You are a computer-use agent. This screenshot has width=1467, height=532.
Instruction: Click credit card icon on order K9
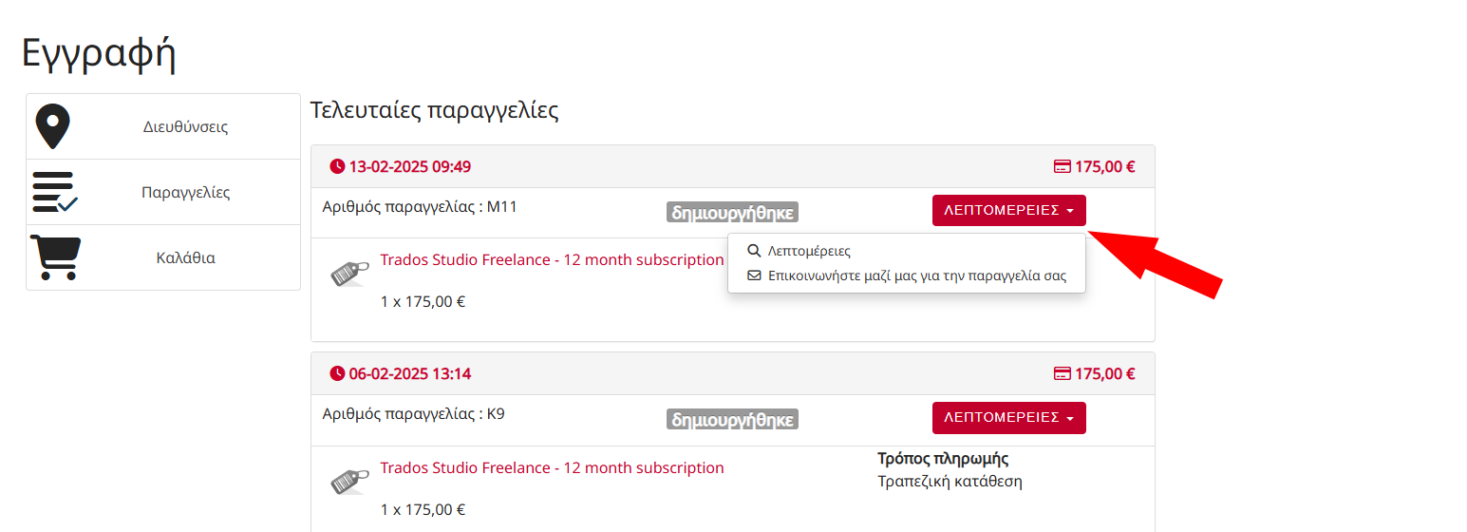(1062, 374)
